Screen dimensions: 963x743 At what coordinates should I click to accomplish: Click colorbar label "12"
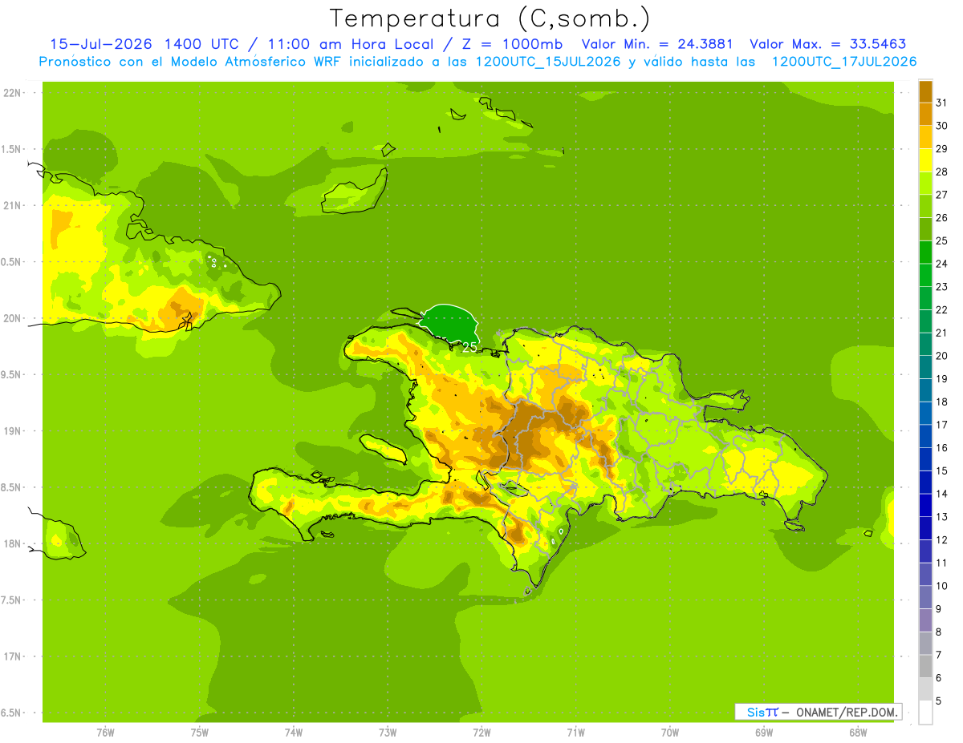(x=942, y=540)
